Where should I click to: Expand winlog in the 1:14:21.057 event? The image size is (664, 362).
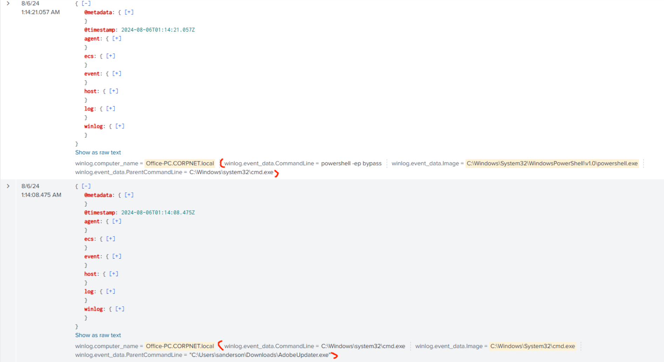coord(120,126)
